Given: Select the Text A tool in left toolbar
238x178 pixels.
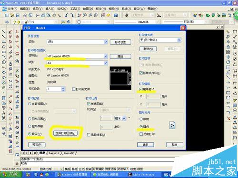Looking at the screenshot, I should click(3, 113).
